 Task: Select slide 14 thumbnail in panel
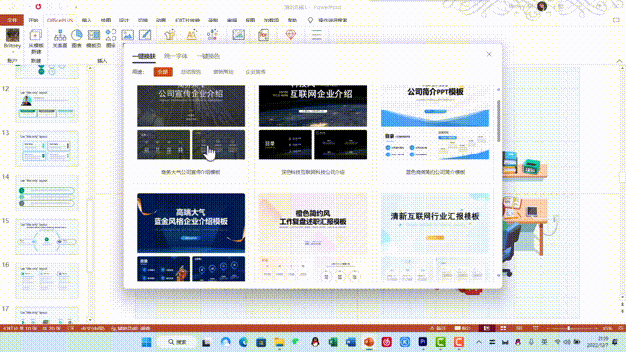click(x=47, y=193)
